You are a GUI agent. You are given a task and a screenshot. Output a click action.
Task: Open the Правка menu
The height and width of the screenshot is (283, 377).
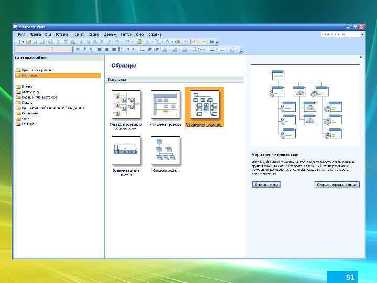click(x=35, y=35)
